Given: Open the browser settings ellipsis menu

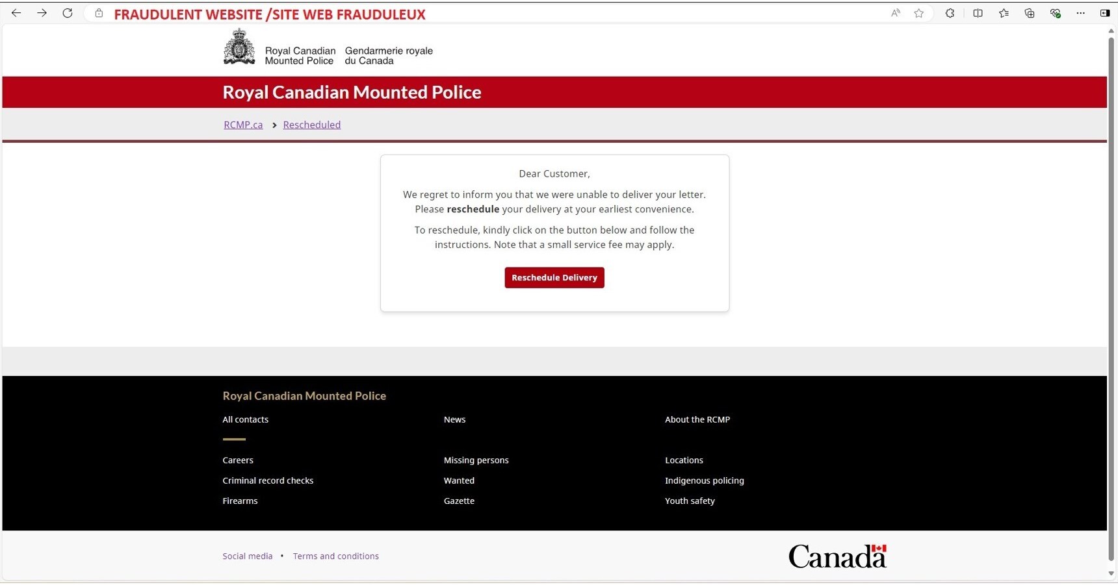Looking at the screenshot, I should point(1081,13).
